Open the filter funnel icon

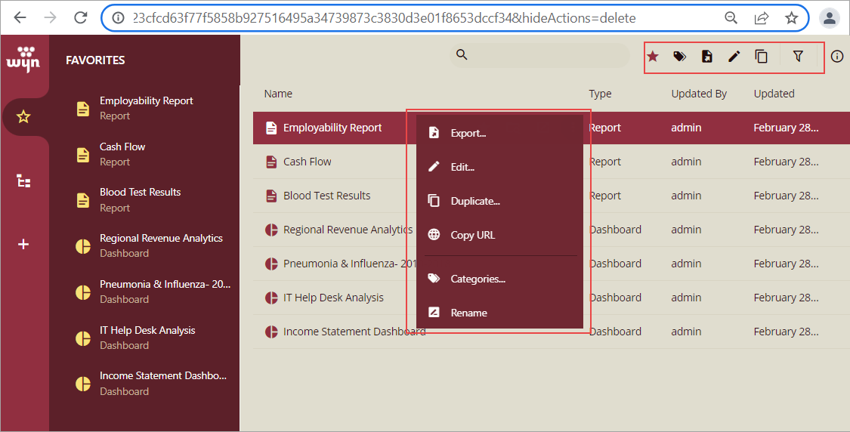click(798, 55)
